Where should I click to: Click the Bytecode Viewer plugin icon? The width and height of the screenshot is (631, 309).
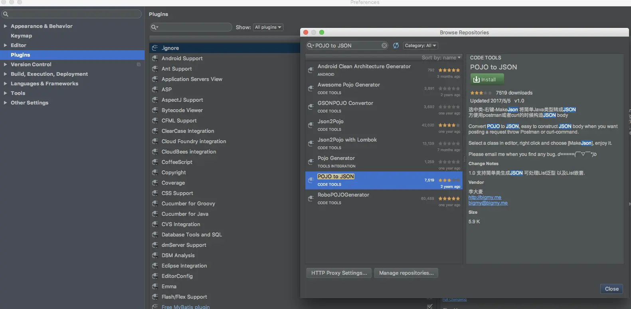click(x=155, y=110)
